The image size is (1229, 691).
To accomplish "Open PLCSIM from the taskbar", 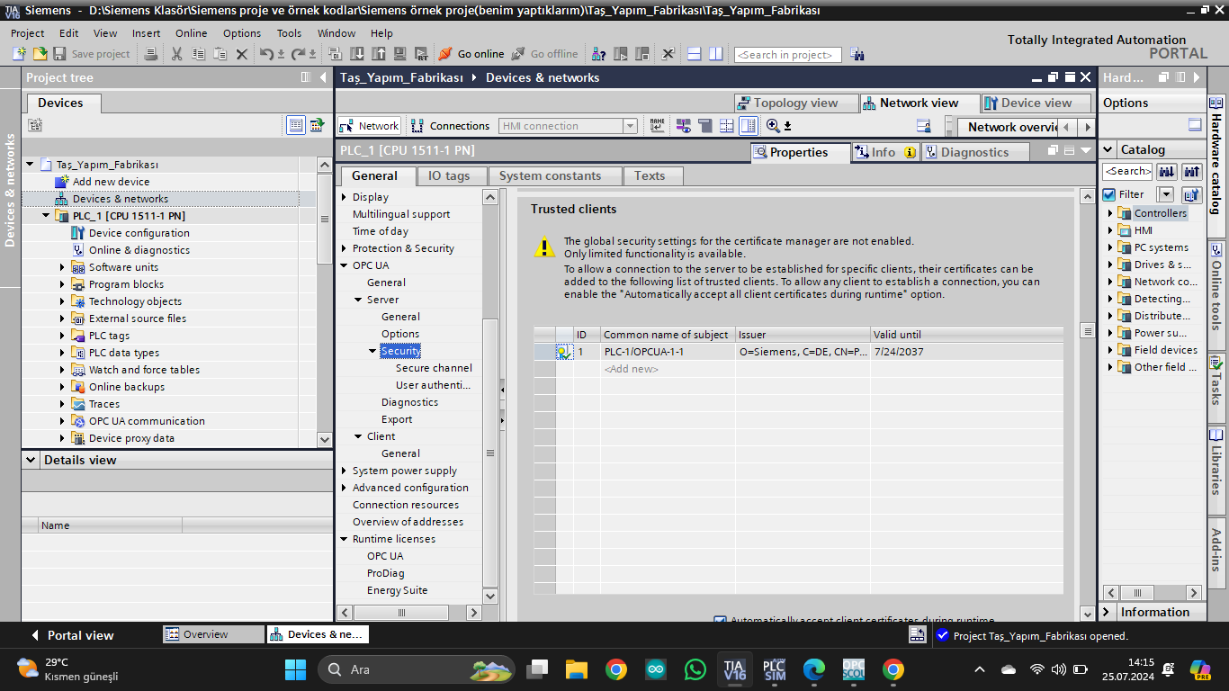I will [x=774, y=669].
